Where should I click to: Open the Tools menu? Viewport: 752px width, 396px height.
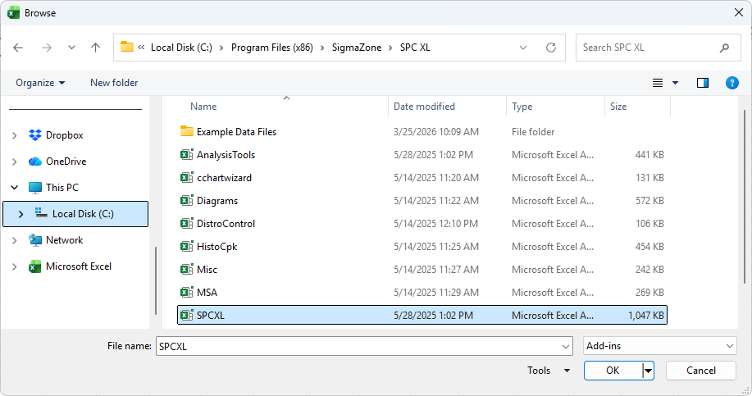[549, 370]
